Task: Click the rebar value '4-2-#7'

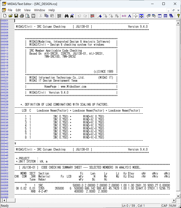Action: [x=43, y=192]
